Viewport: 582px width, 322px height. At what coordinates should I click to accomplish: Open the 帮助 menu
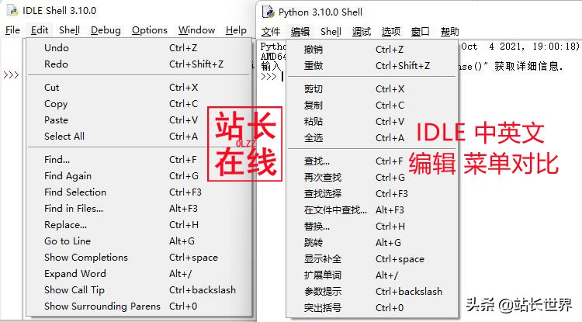(450, 32)
